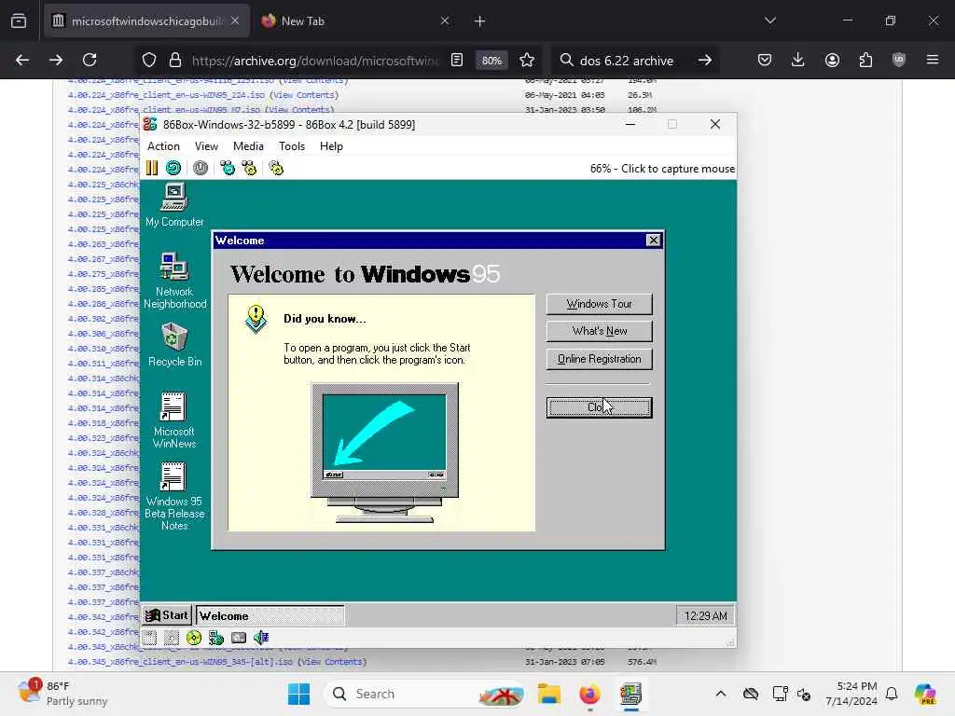The width and height of the screenshot is (955, 716).
Task: Reload the archive.org page
Action: (x=90, y=61)
